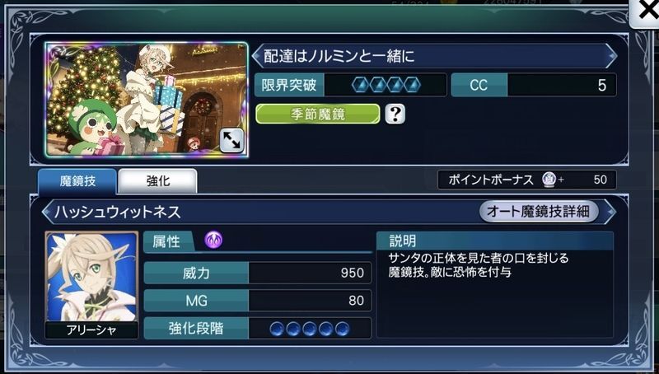Go to previous card via title left arrow
The height and width of the screenshot is (374, 659).
pos(257,56)
